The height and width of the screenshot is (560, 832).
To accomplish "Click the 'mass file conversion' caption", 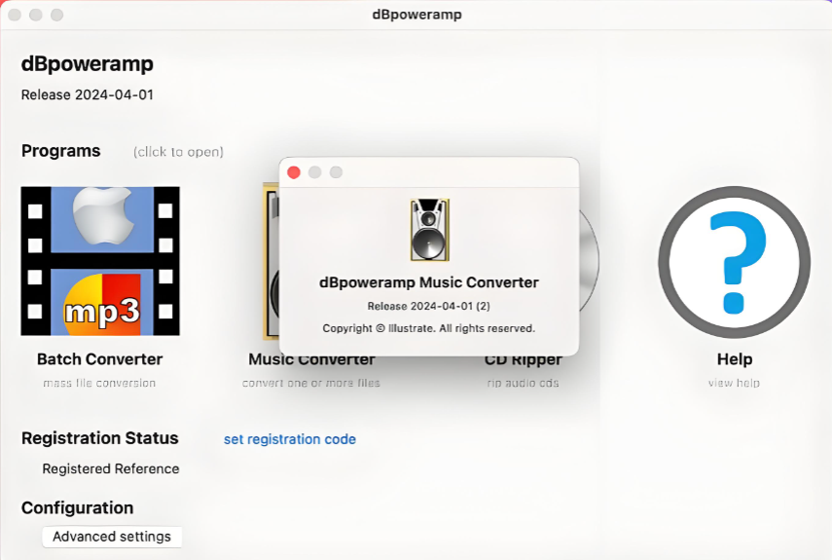I will [99, 383].
